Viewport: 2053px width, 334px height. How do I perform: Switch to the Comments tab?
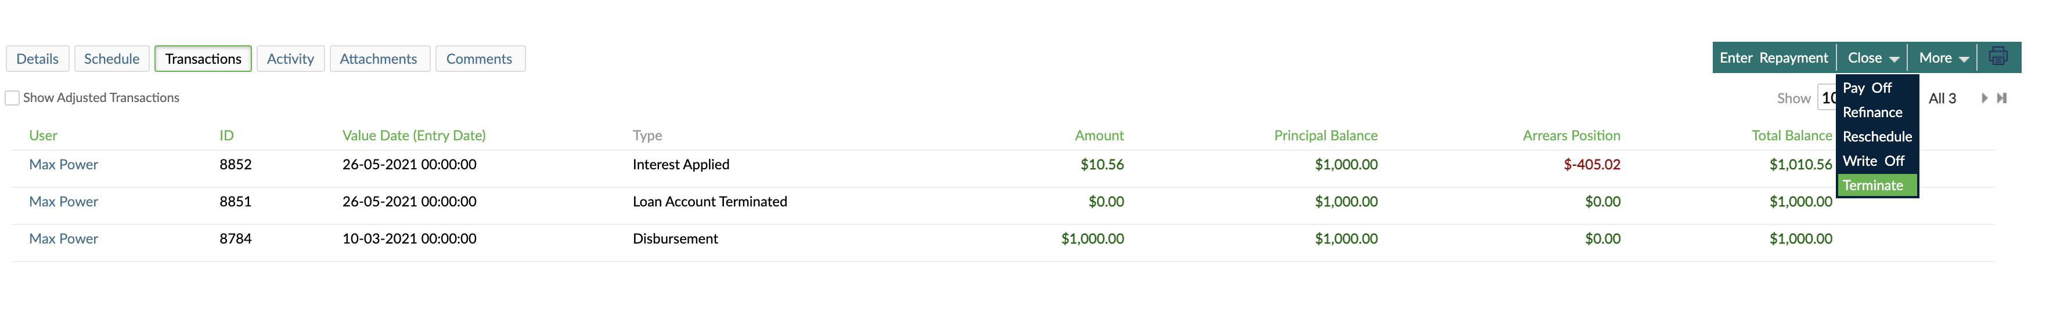click(480, 58)
